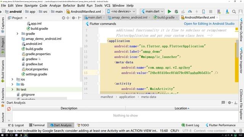
Task: Open Search Everywhere magnifier icon
Action: 234,11
